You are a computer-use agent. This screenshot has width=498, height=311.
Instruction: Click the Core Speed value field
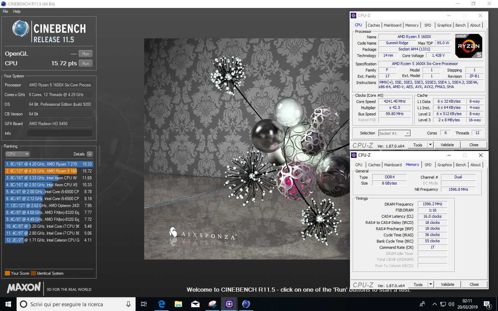pos(394,102)
